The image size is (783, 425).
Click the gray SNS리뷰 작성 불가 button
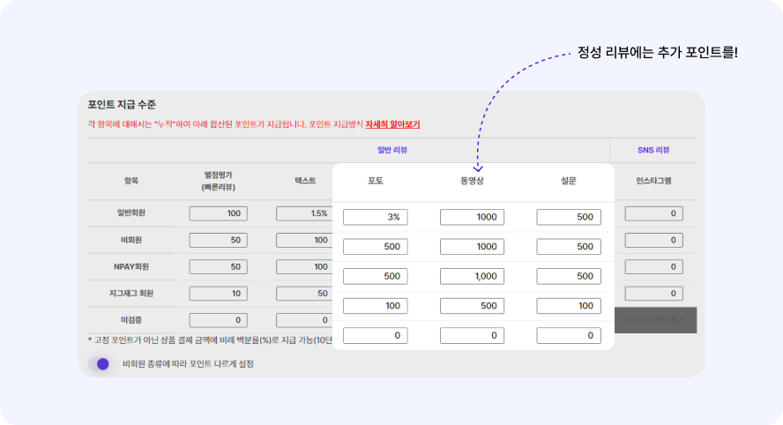pyautogui.click(x=654, y=320)
